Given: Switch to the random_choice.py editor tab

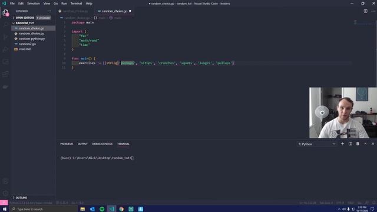Looking at the screenshot, I should (75, 11).
